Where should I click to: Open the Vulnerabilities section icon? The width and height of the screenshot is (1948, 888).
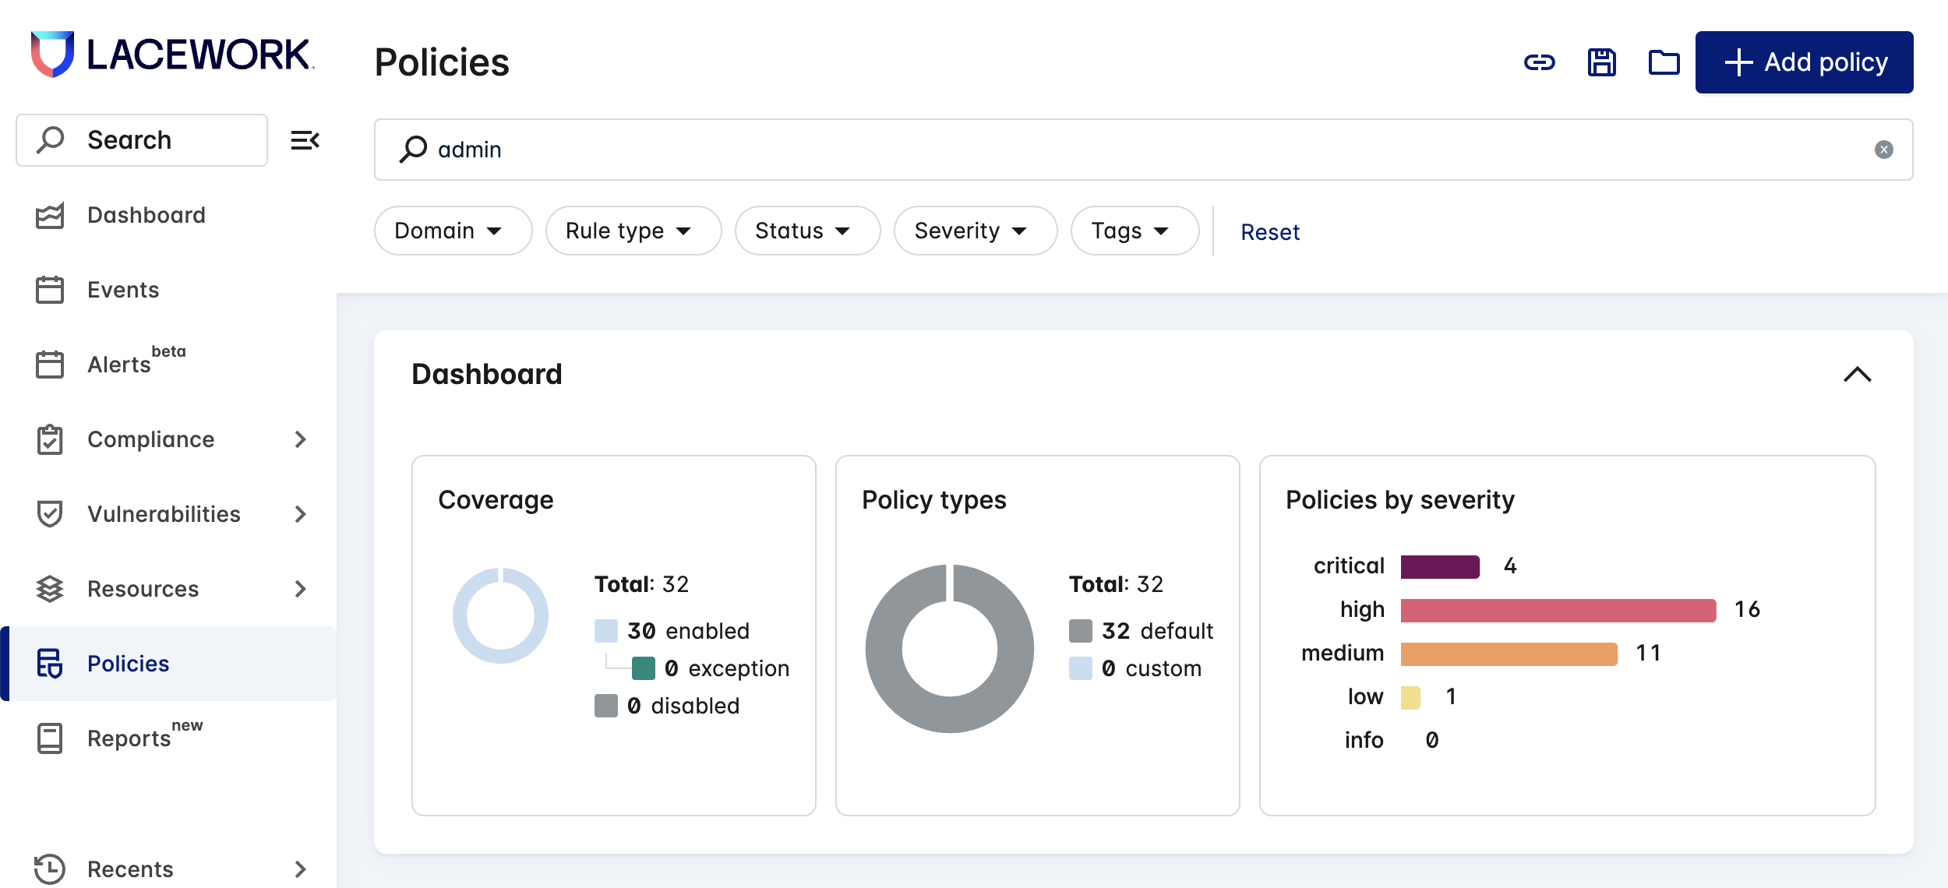50,513
